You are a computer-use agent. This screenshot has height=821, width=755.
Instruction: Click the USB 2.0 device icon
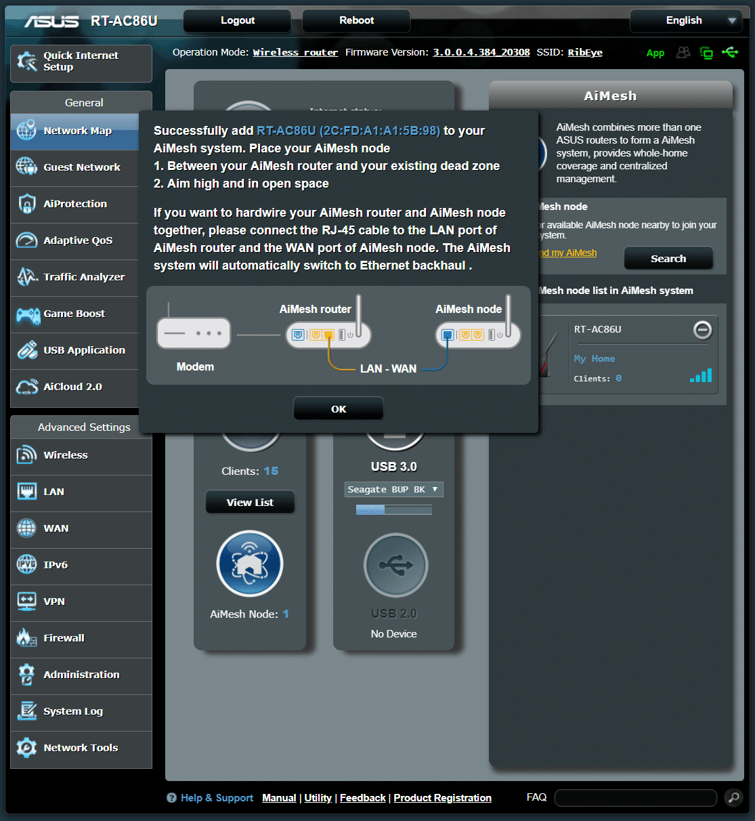pos(395,565)
